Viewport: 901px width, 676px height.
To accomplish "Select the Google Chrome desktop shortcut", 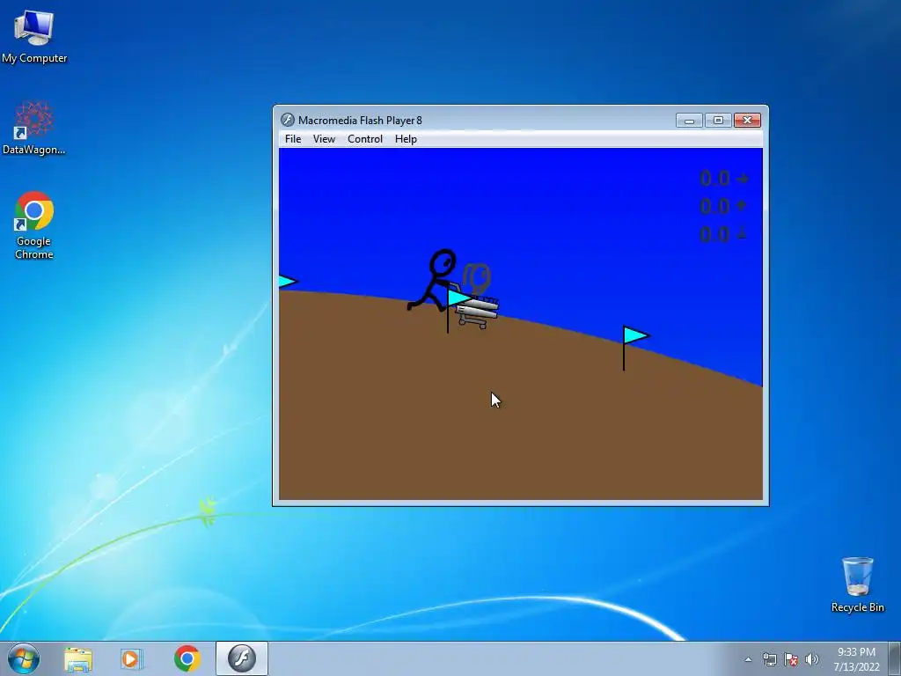I will pyautogui.click(x=34, y=225).
